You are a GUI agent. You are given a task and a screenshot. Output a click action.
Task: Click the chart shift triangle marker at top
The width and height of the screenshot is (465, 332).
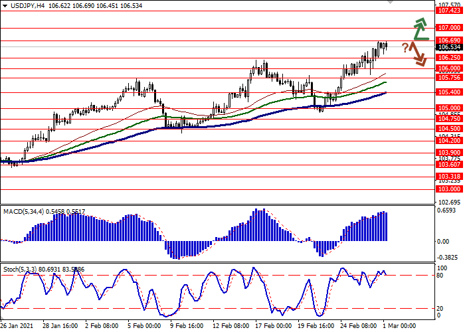click(x=391, y=2)
